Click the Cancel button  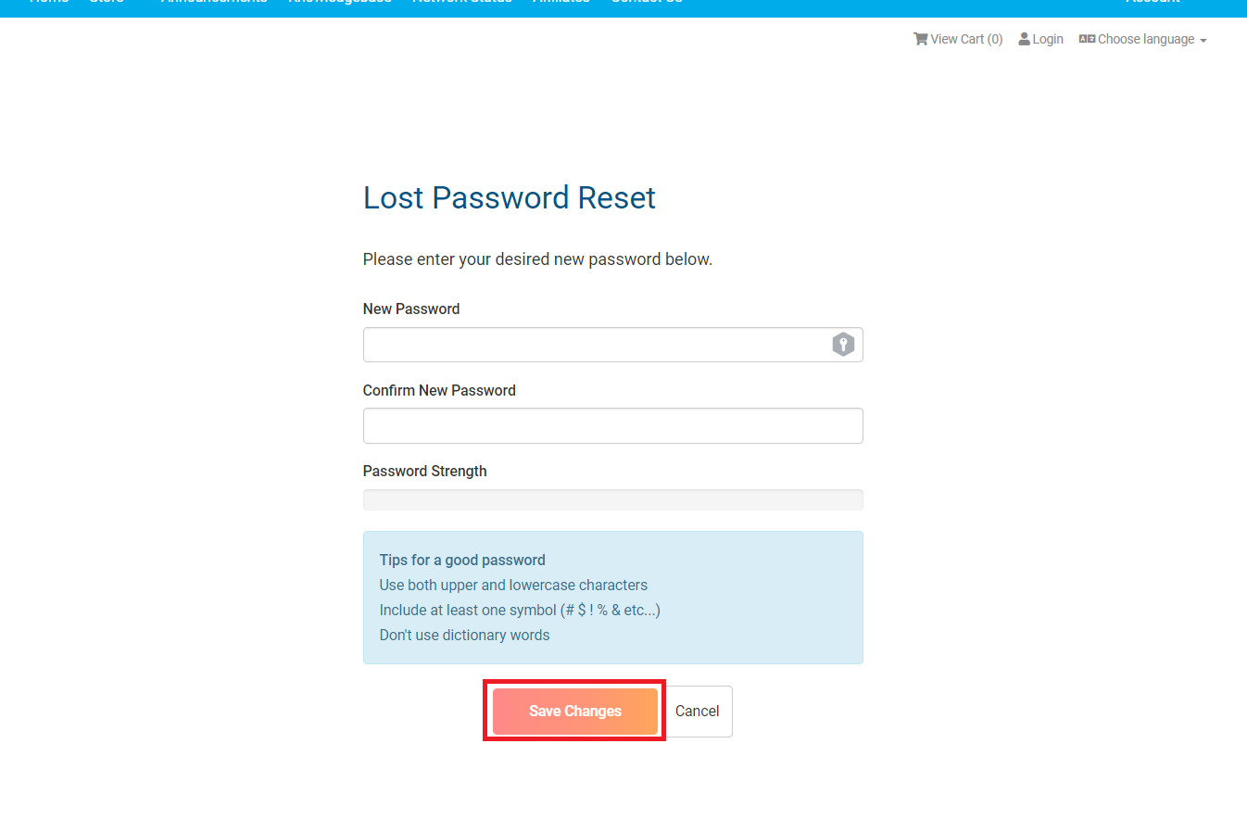[x=698, y=712]
